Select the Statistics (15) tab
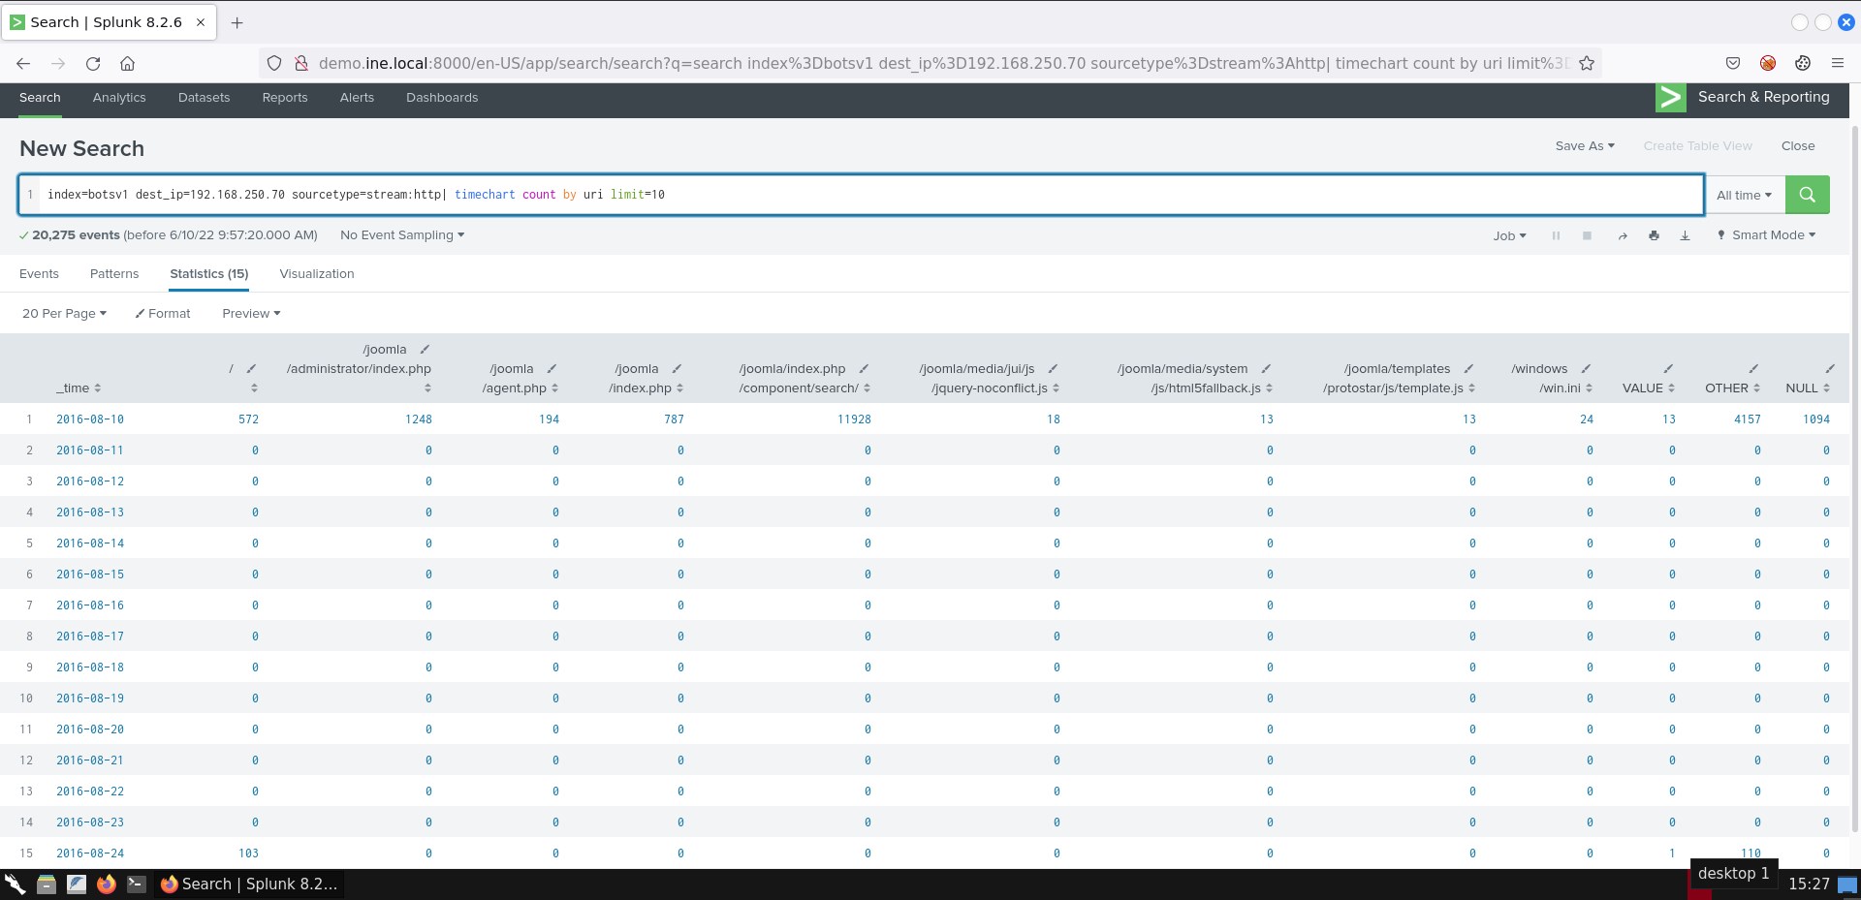 209,274
